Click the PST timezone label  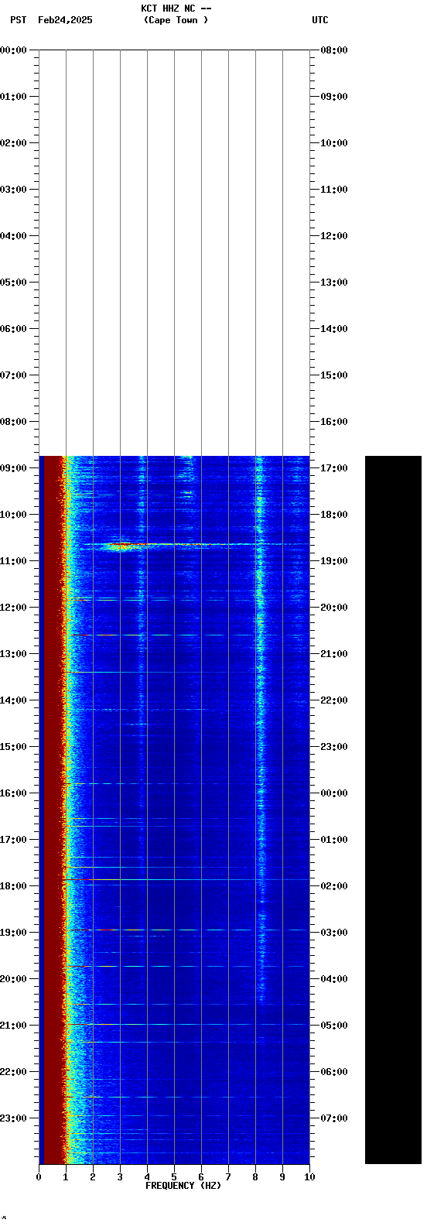(x=19, y=20)
